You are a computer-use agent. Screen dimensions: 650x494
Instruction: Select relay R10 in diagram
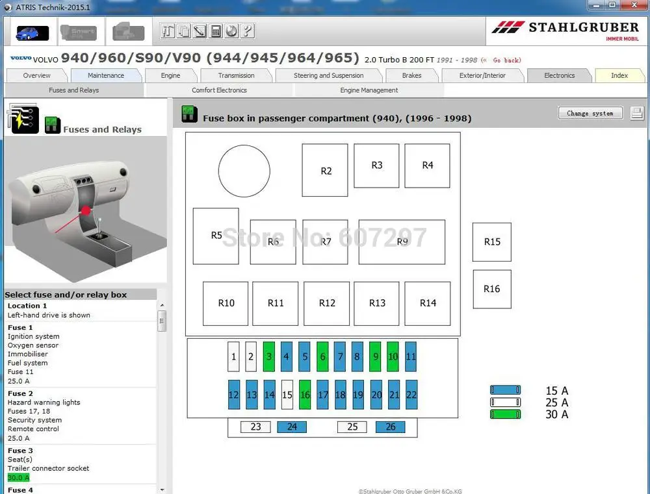pyautogui.click(x=226, y=304)
